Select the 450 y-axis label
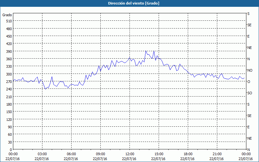The height and width of the screenshot is (162, 259). [x=9, y=36]
